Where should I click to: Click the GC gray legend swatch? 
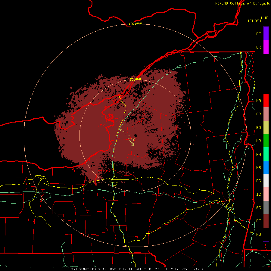point(266,207)
